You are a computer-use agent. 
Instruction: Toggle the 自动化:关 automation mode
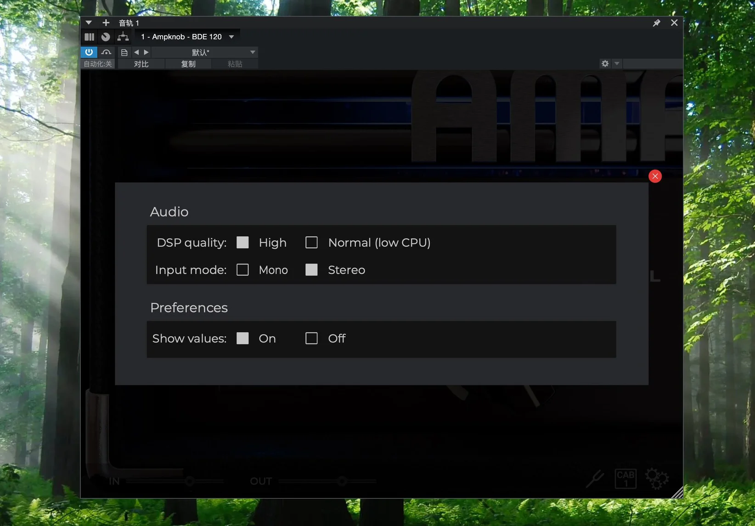98,64
